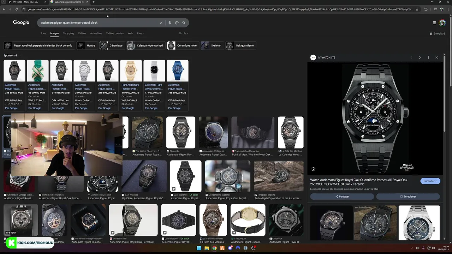Screen dimensions: 452x254
Task: Open the Vidéos courtes tab
Action: pos(115,33)
